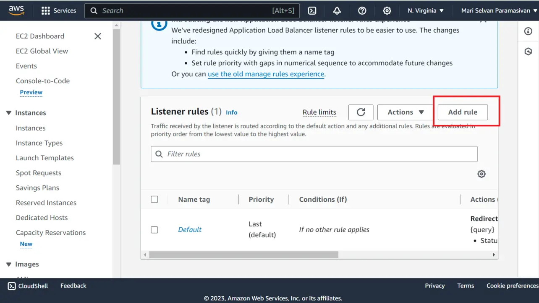This screenshot has width=539, height=303.
Task: Open Cookie preferences
Action: (x=513, y=286)
